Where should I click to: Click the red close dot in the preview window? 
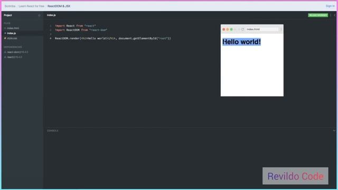click(x=224, y=30)
